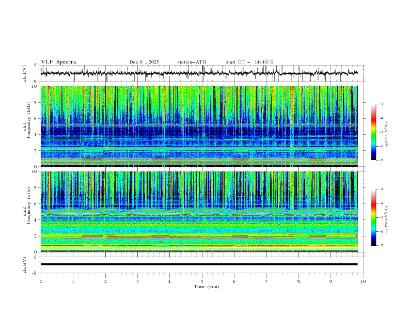Click the "VLF Spectra" title text
This screenshot has width=409, height=316.
[x=58, y=62]
